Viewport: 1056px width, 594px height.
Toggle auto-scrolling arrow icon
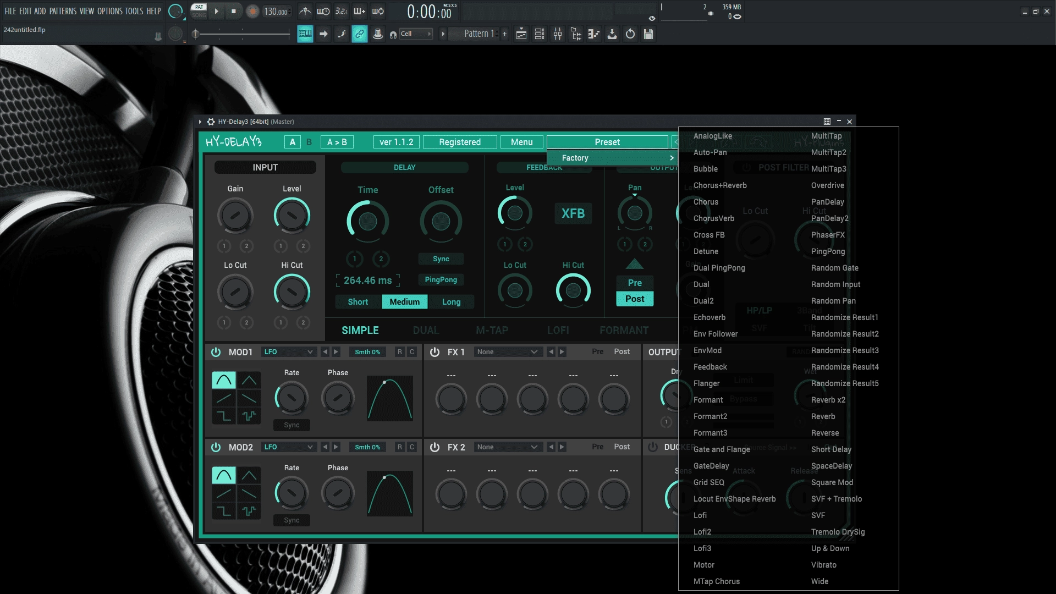(x=323, y=34)
